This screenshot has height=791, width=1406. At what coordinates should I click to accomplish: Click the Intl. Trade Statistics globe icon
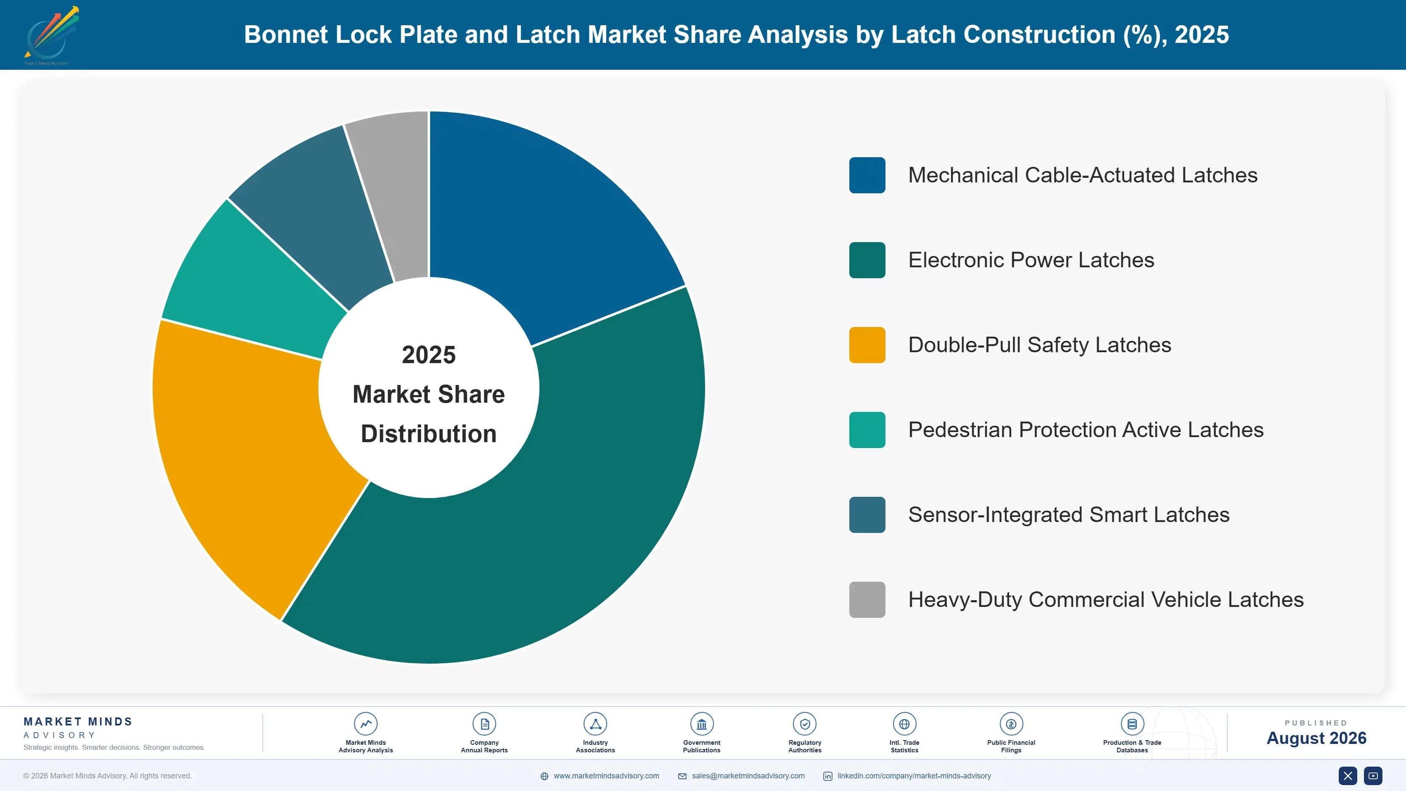(904, 724)
